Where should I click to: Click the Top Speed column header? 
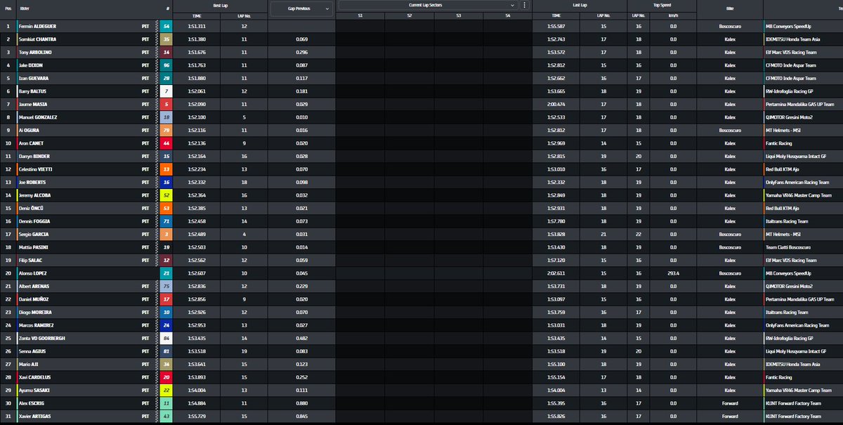point(662,5)
